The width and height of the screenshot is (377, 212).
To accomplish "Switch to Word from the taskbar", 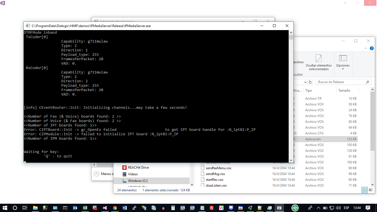I will (124, 208).
